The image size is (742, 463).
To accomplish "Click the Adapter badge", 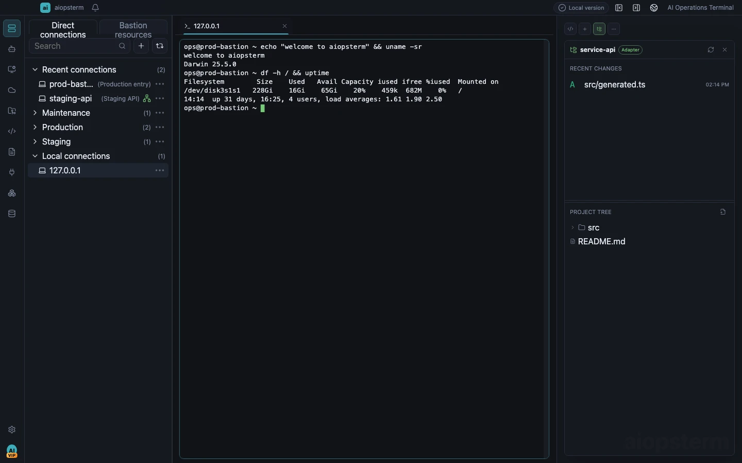I will pos(631,50).
